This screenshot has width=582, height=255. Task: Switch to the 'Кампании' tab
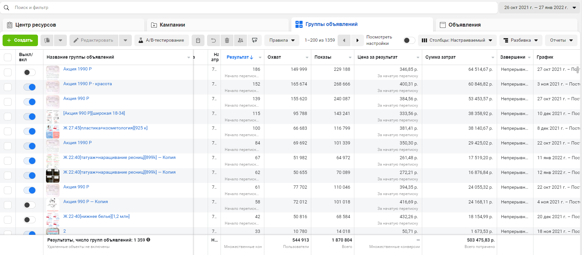[172, 25]
